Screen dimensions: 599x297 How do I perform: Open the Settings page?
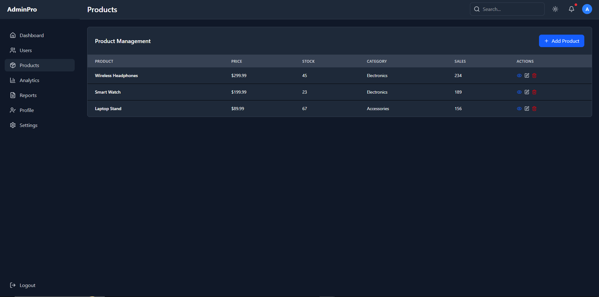pyautogui.click(x=28, y=125)
